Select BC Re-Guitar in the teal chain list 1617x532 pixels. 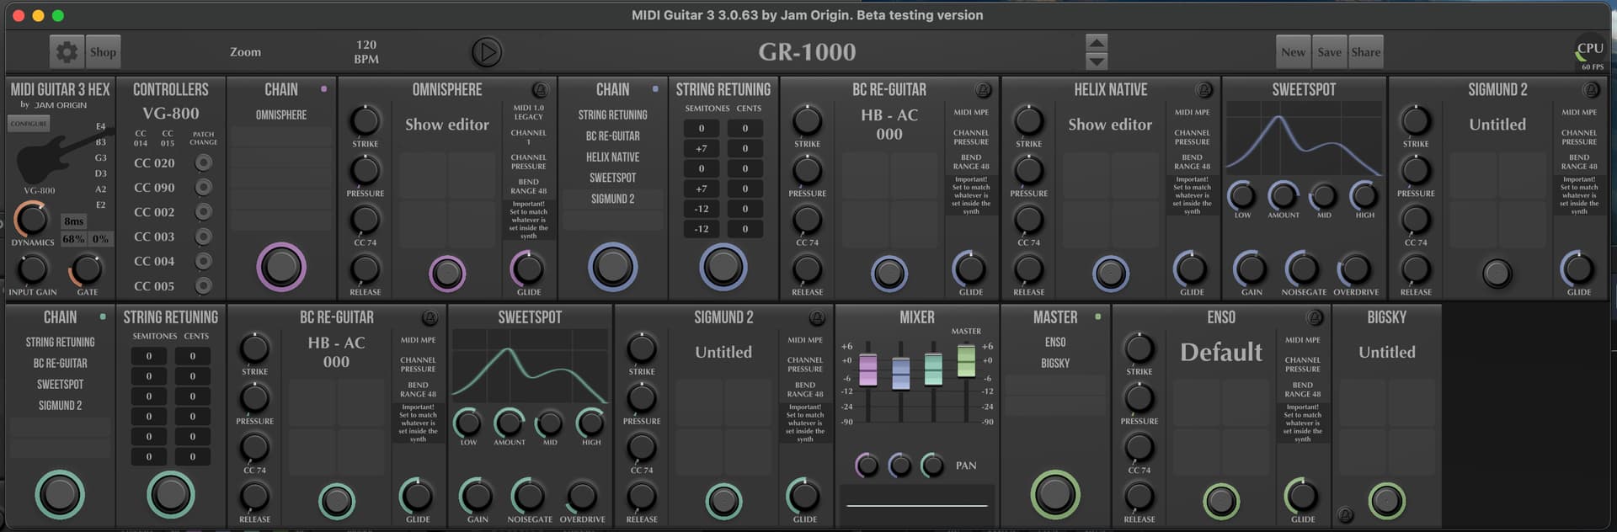(x=60, y=364)
